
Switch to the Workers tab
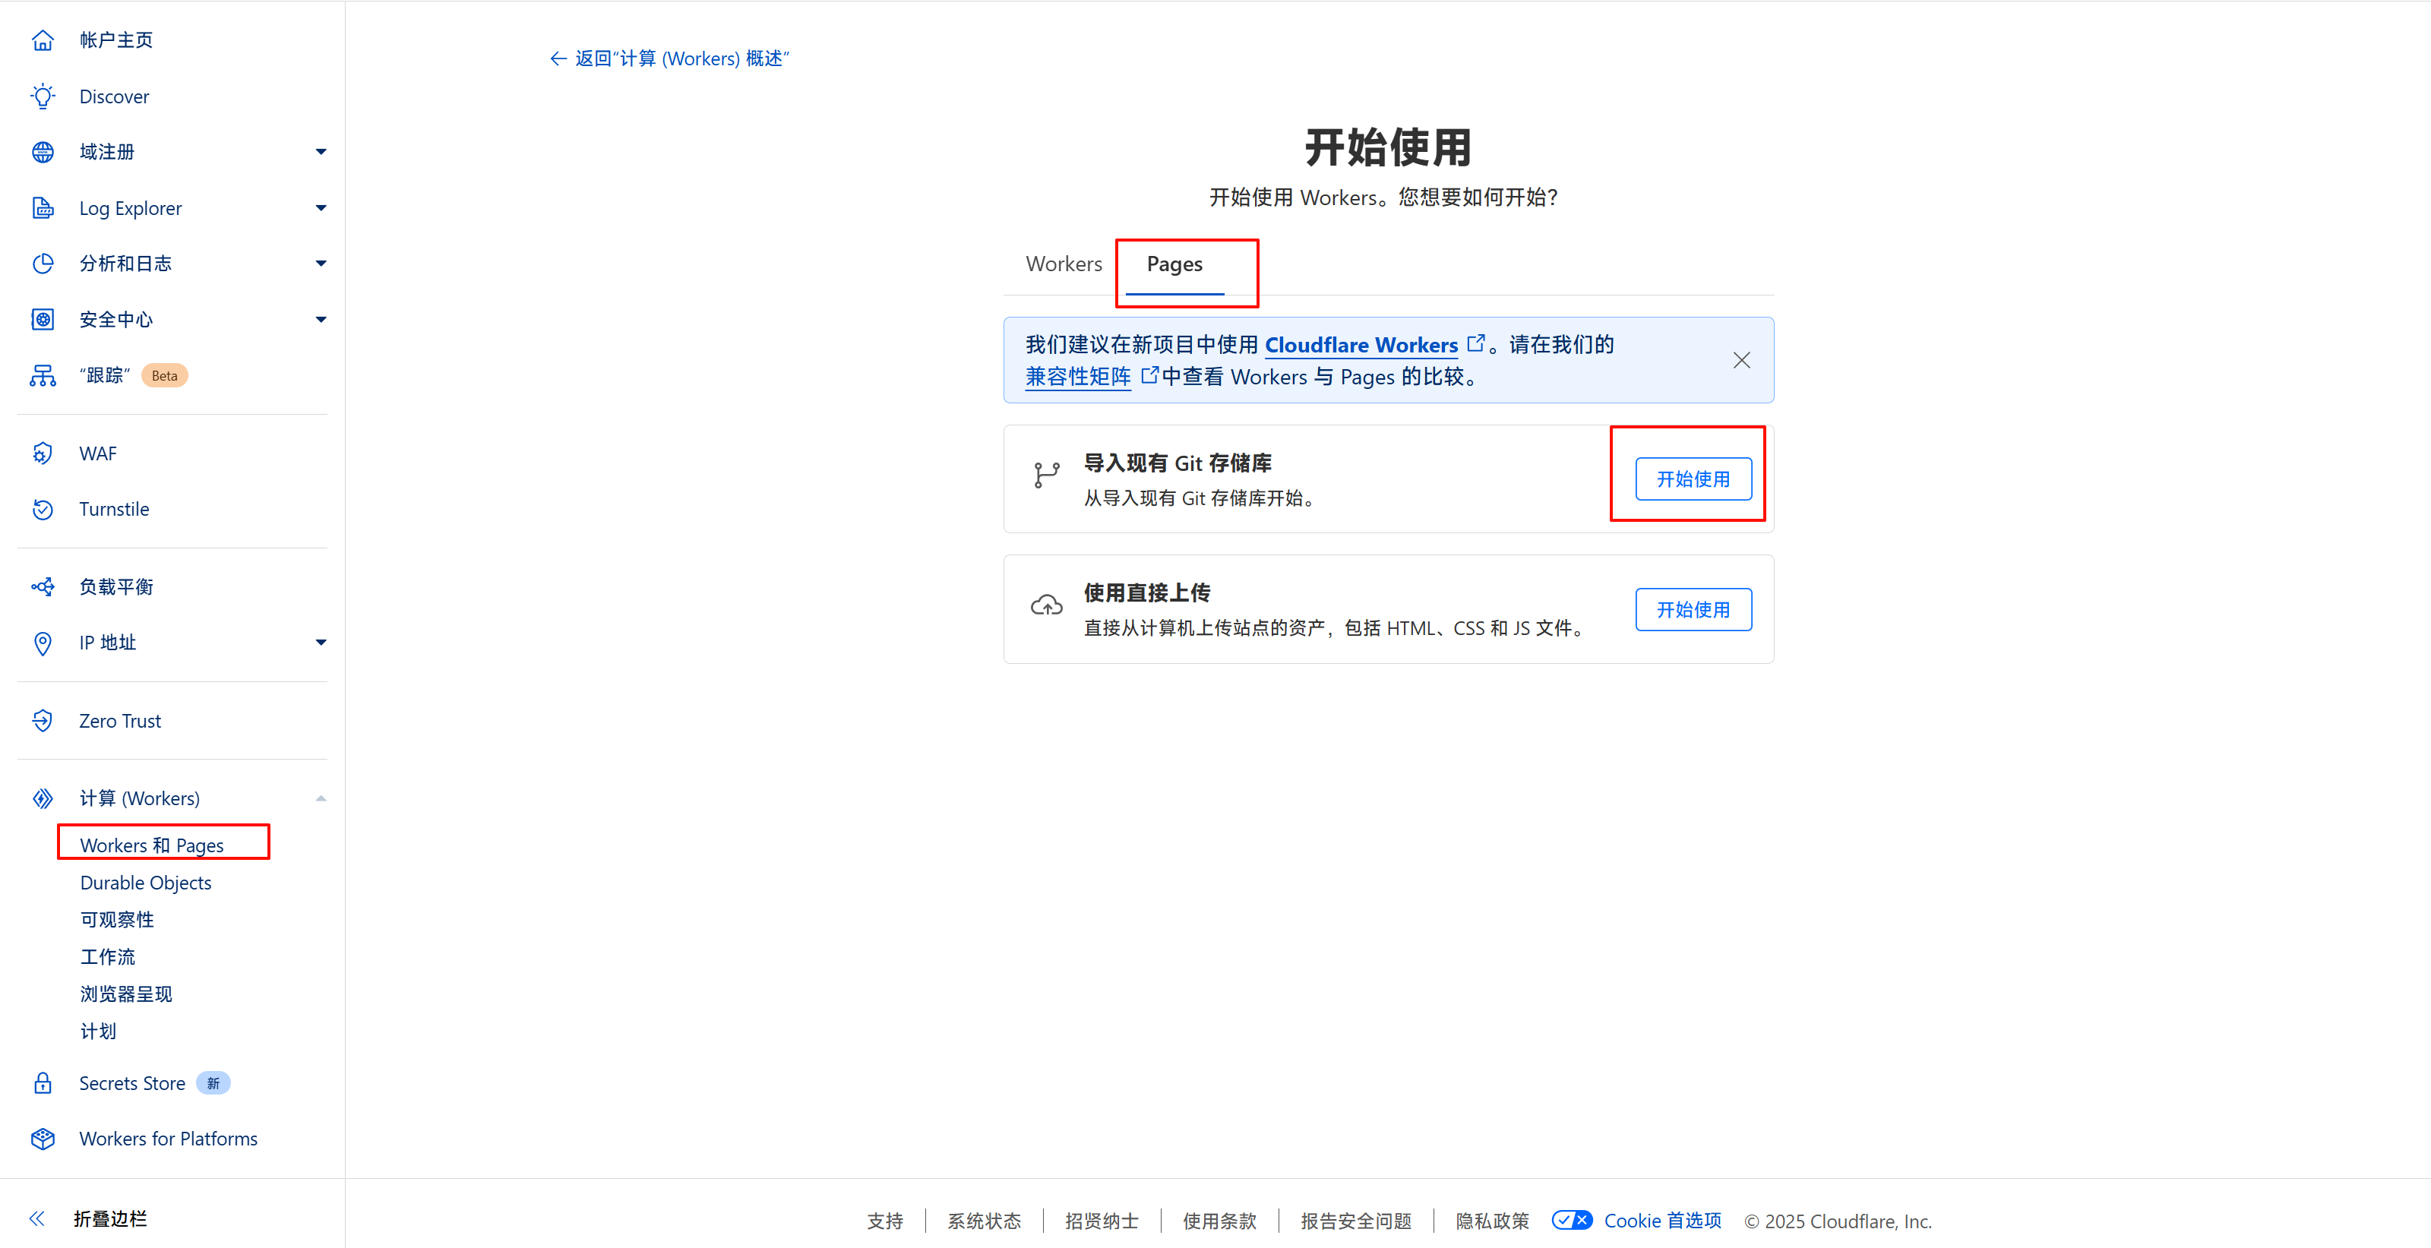pos(1064,264)
